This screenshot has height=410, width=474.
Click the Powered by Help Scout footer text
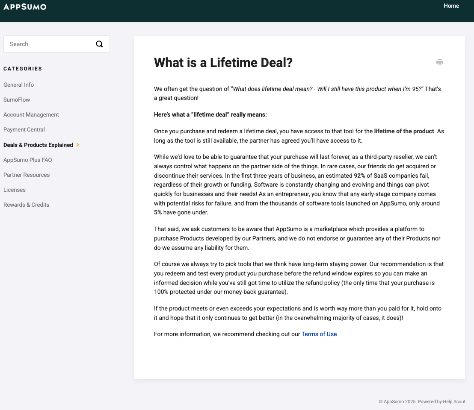441,401
